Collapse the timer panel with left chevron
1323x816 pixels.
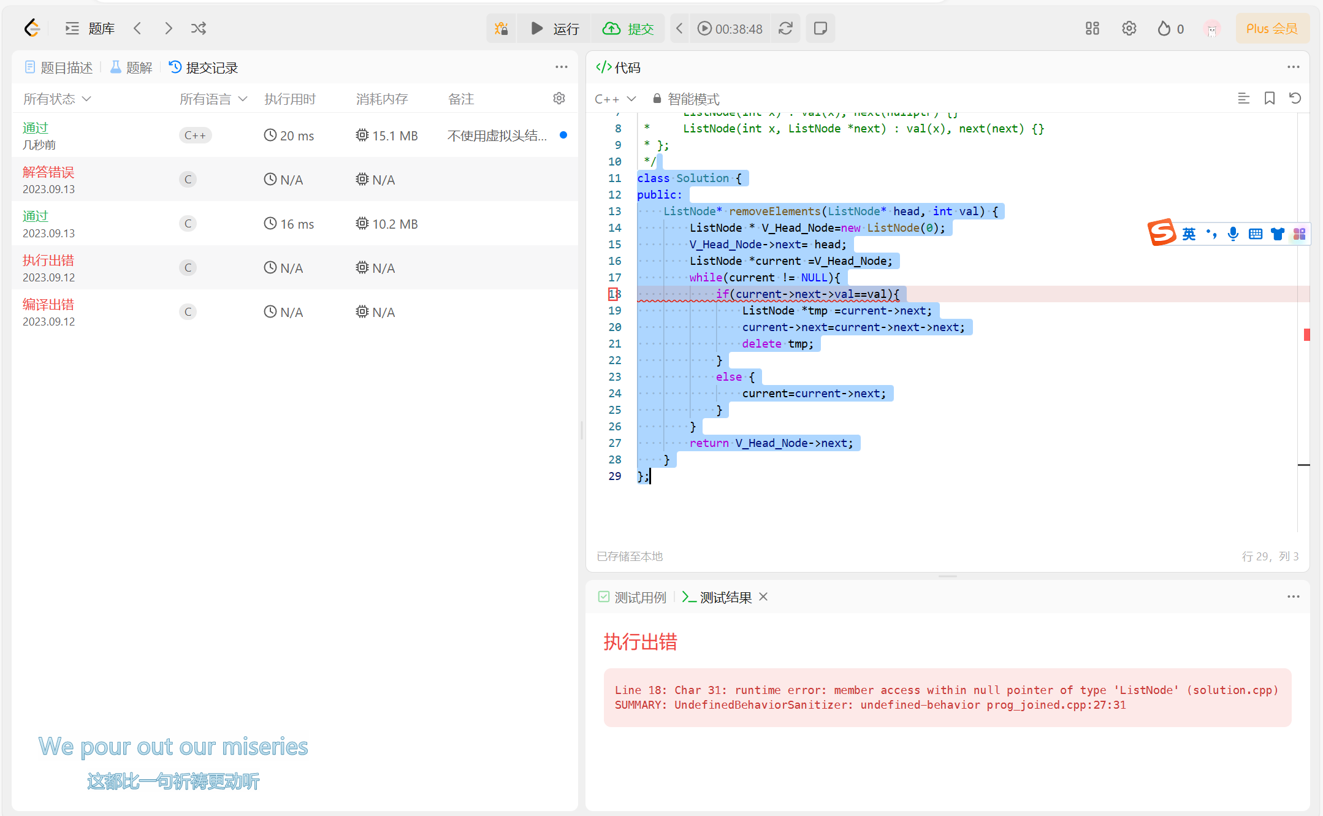point(679,28)
